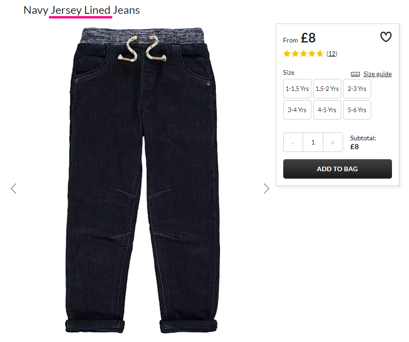Open the Size guide link
Image resolution: width=409 pixels, height=342 pixels.
377,74
